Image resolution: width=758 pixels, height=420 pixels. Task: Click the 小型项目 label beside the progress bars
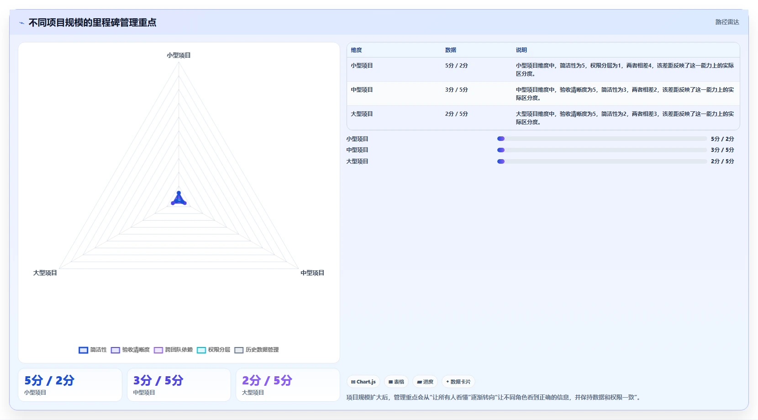click(x=357, y=139)
